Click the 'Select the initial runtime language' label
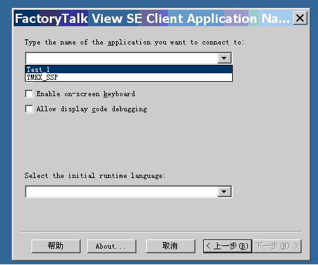 point(95,175)
